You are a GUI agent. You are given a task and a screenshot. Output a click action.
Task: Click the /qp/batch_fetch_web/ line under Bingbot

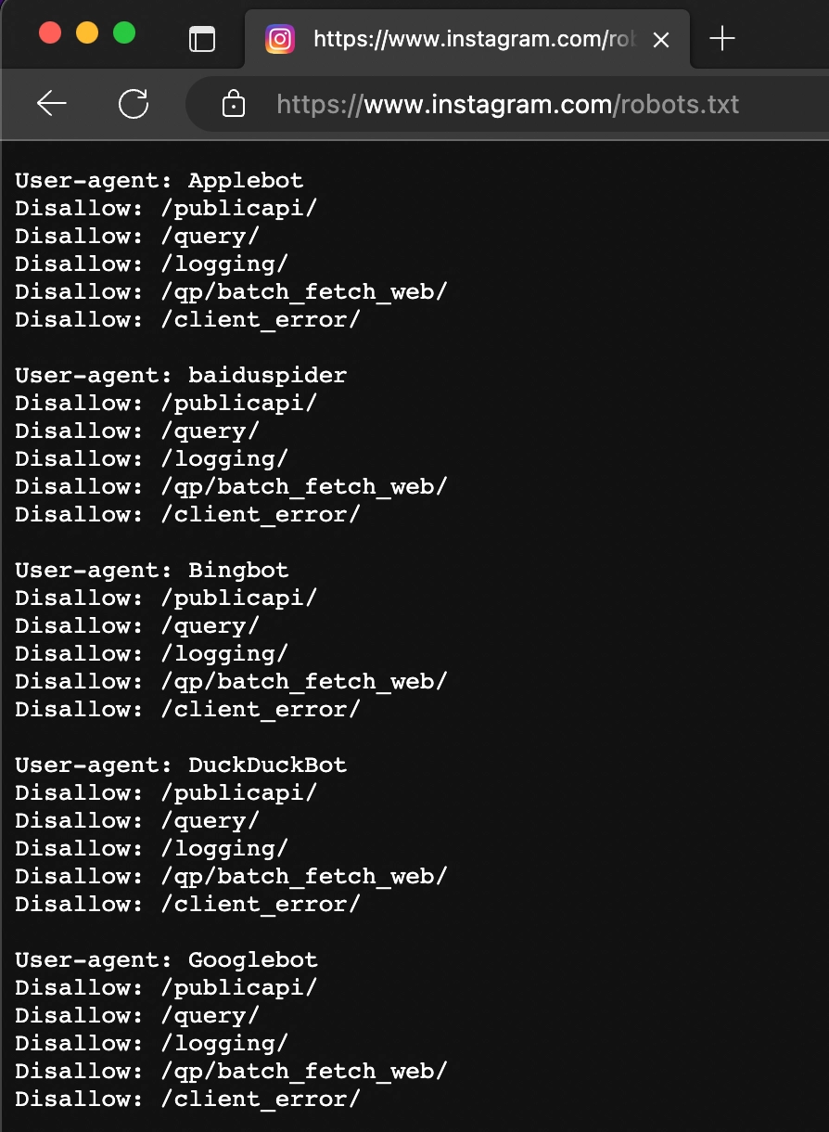click(231, 681)
